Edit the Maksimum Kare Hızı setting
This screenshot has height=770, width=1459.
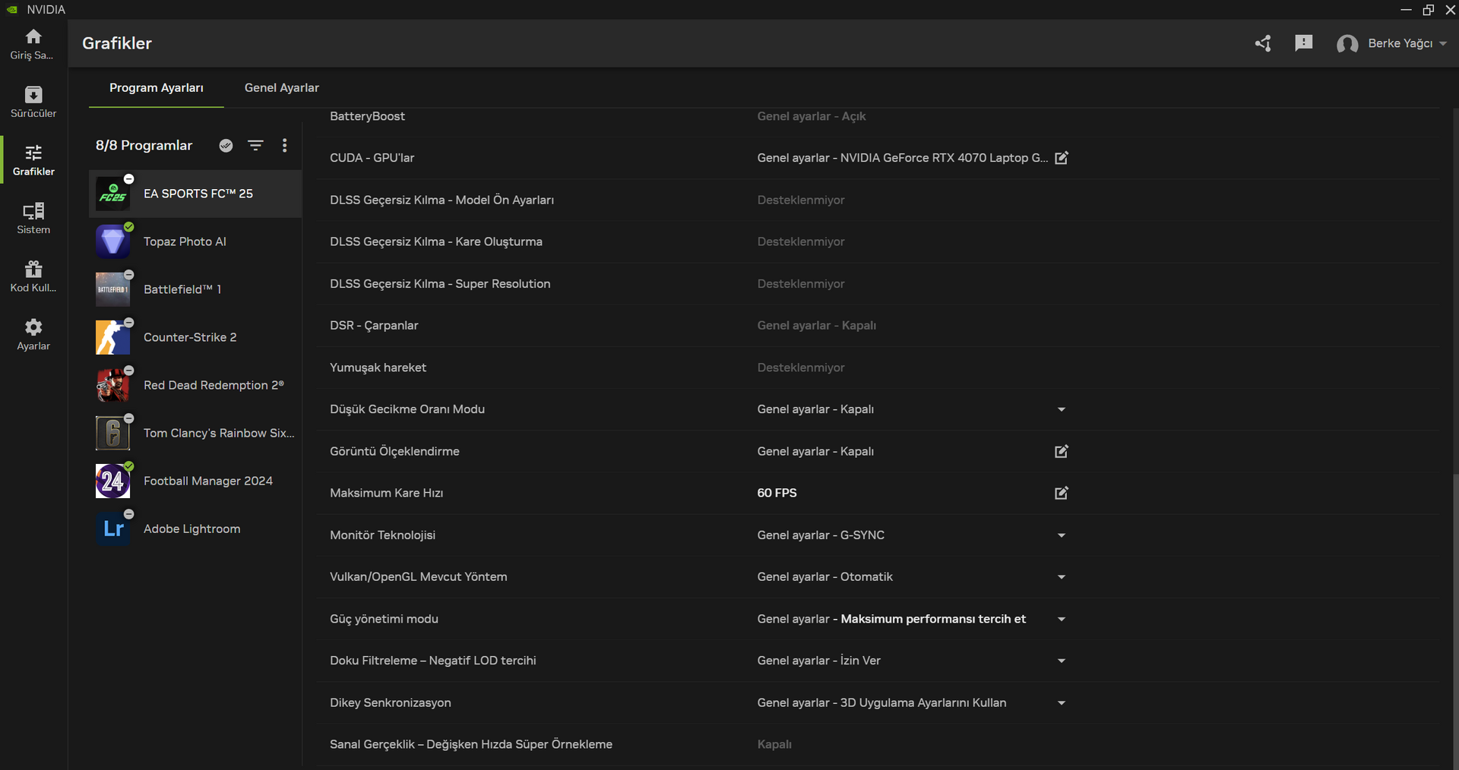[x=1062, y=493]
